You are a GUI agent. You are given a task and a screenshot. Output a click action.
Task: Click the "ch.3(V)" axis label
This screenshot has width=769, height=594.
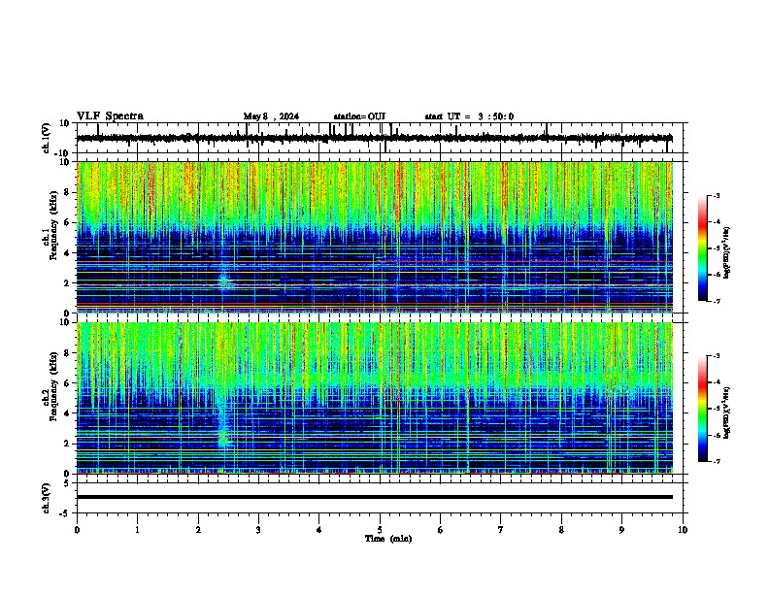(47, 498)
